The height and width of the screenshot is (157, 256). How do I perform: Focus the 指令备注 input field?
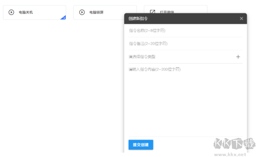[186, 43]
